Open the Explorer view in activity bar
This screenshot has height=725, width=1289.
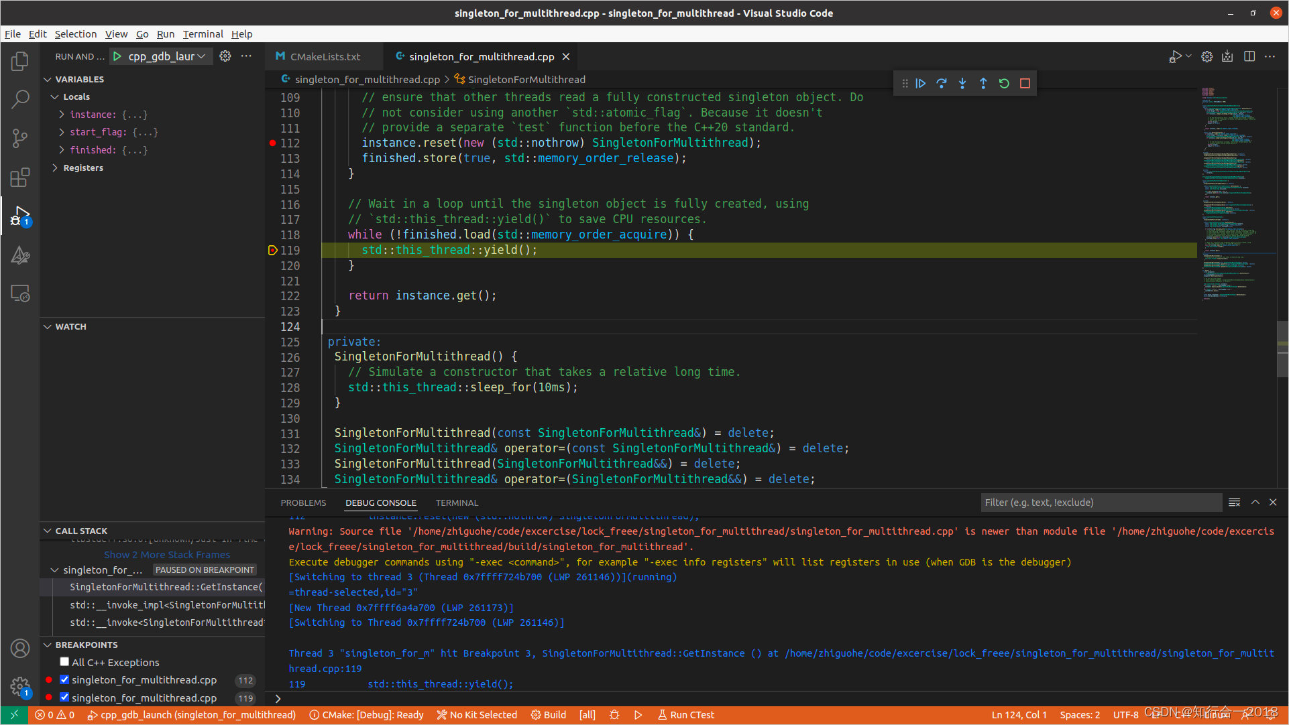(x=20, y=61)
